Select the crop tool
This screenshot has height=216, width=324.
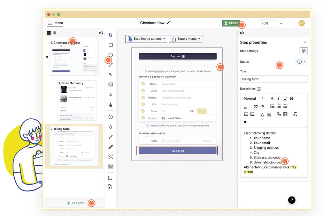pos(110,178)
